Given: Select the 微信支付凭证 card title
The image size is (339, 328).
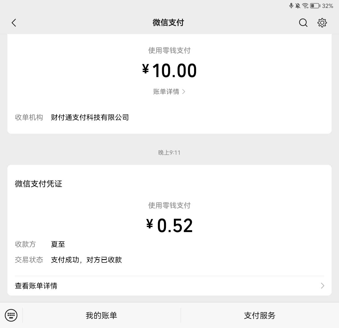Looking at the screenshot, I should click(39, 184).
